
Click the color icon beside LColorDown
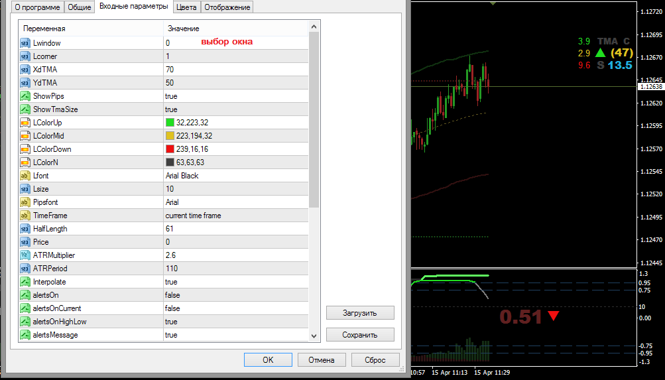(25, 149)
